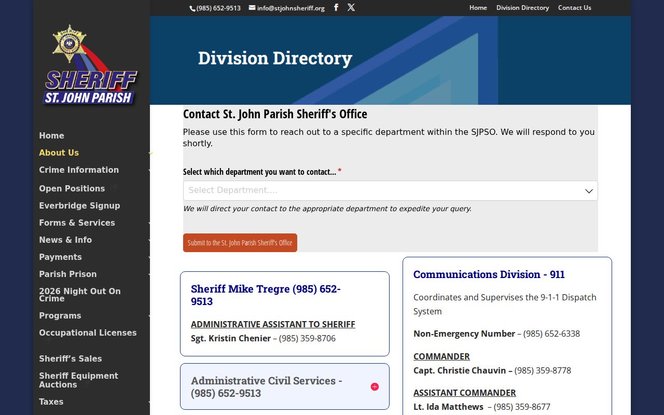Open Occupational Licenses in the sidebar
This screenshot has width=664, height=415.
pos(88,333)
